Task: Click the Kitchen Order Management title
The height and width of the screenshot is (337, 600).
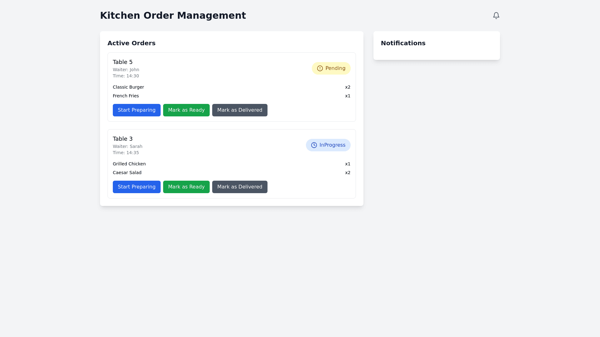Action: (x=173, y=16)
